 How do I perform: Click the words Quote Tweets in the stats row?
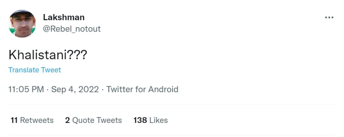pyautogui.click(x=97, y=120)
